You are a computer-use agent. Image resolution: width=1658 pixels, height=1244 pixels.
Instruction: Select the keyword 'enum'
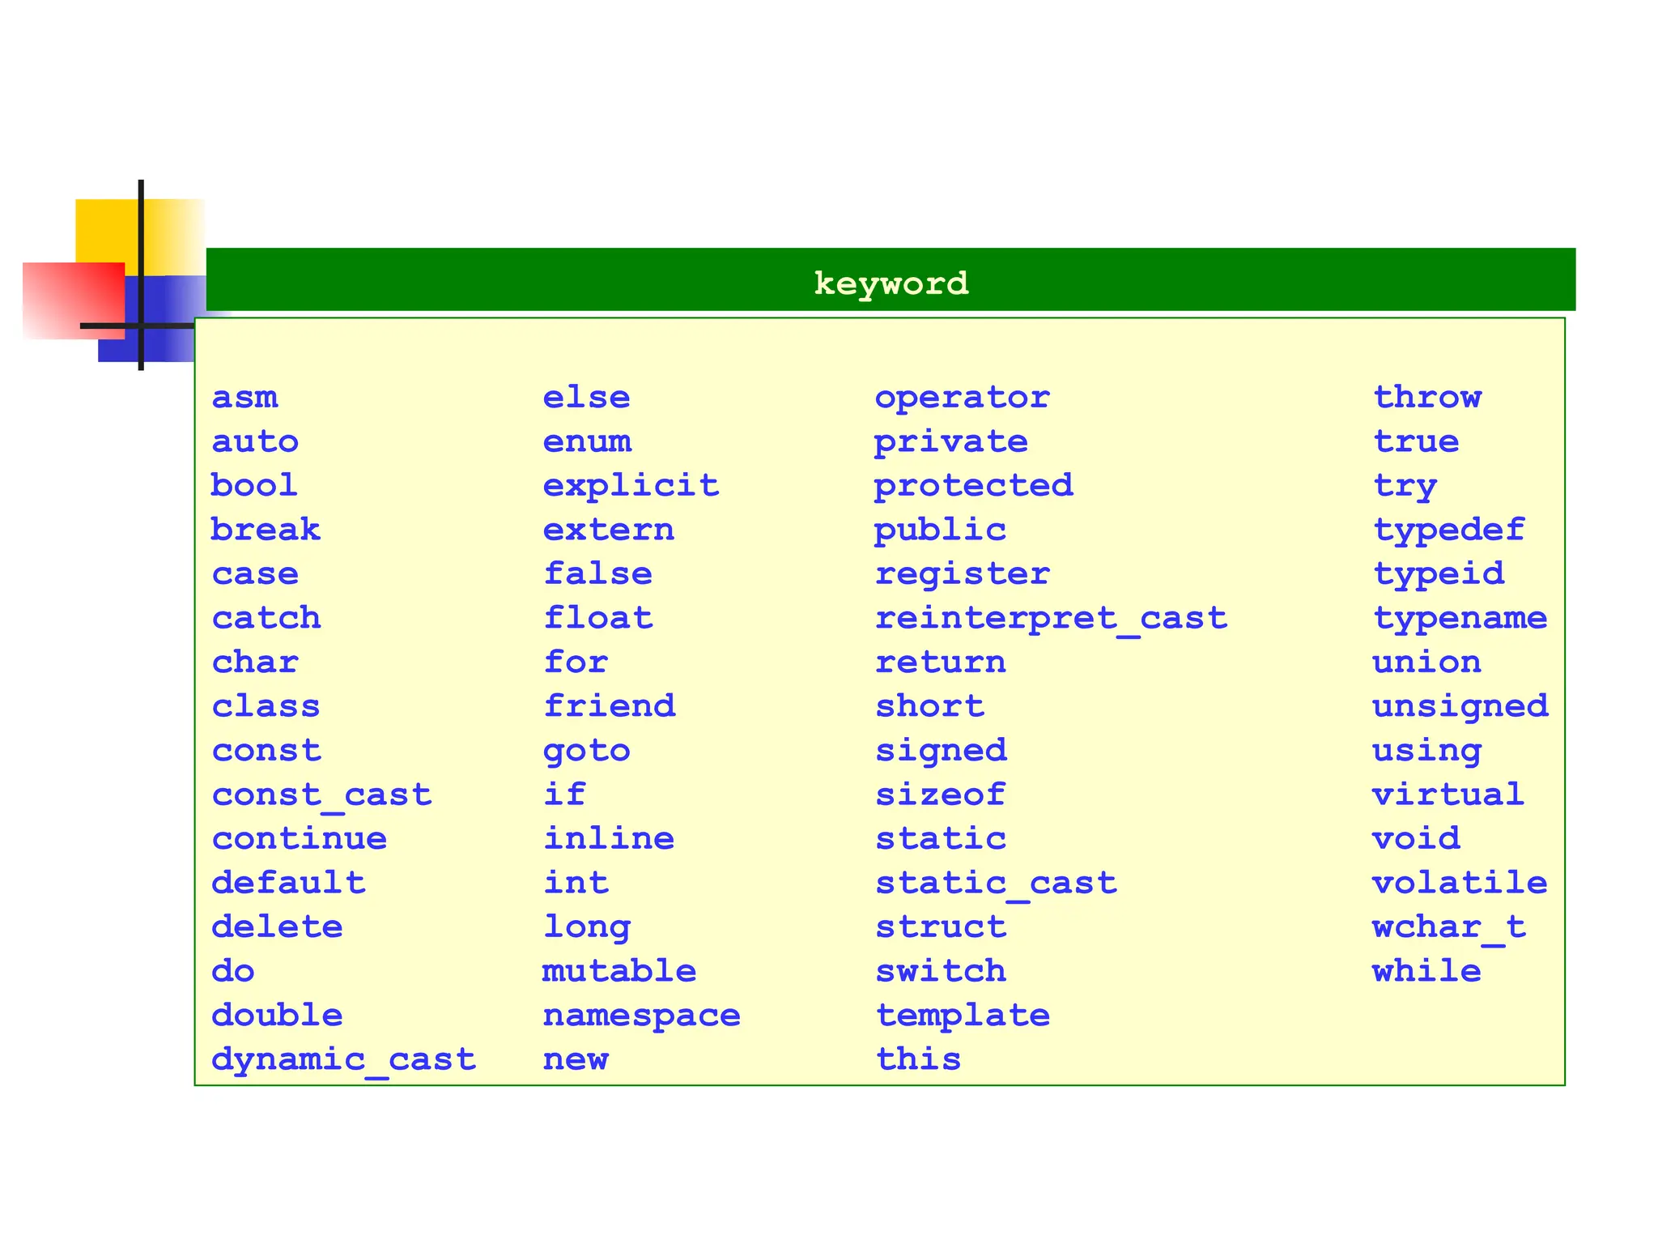(587, 441)
